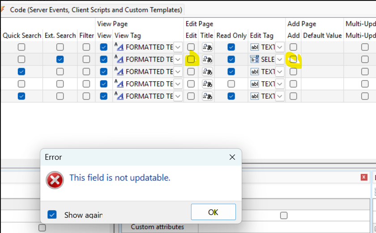Click the last row's TEXT edit tag icon
Viewport: 376px width, 233px height.
coord(254,96)
